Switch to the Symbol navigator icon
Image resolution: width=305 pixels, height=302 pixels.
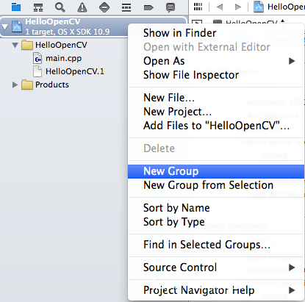pyautogui.click(x=38, y=7)
